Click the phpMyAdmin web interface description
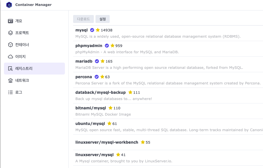263x168 pixels. 127,52
